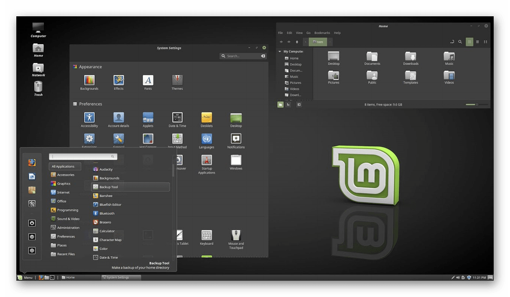510x297 pixels.
Task: Open the Desklets settings icon
Action: (207, 120)
